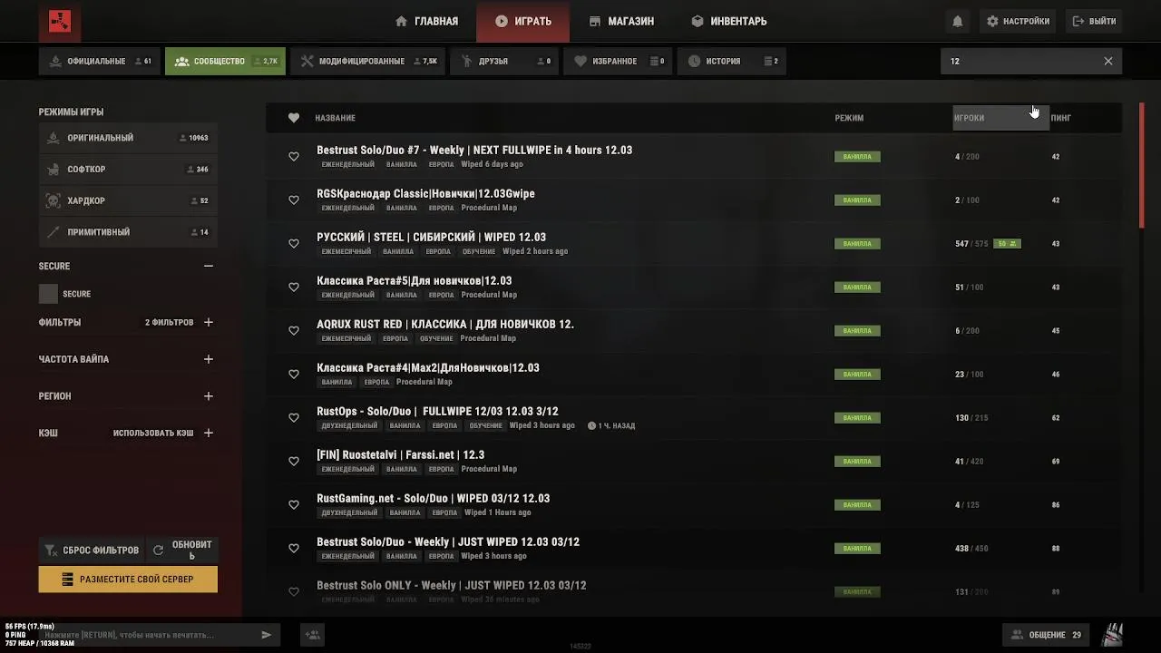Select СОФТКОР game mode
This screenshot has width=1161, height=653.
point(128,170)
